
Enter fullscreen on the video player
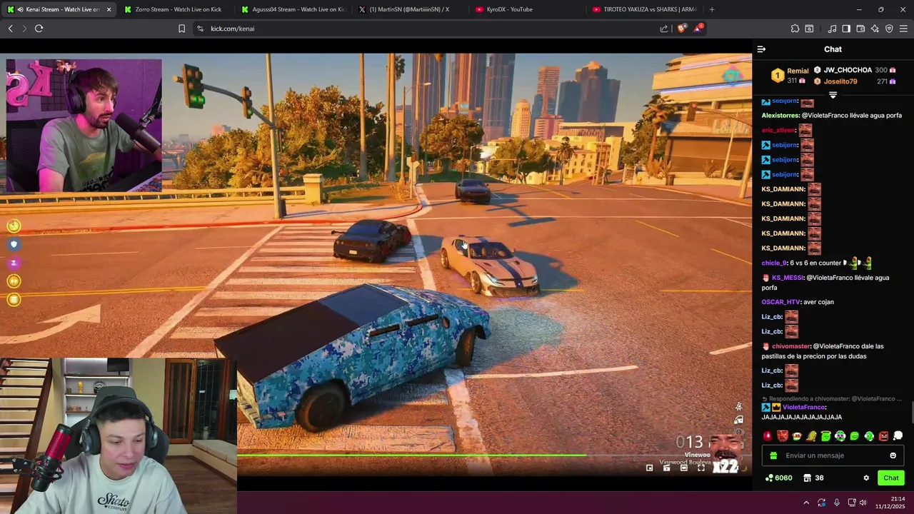pos(700,468)
